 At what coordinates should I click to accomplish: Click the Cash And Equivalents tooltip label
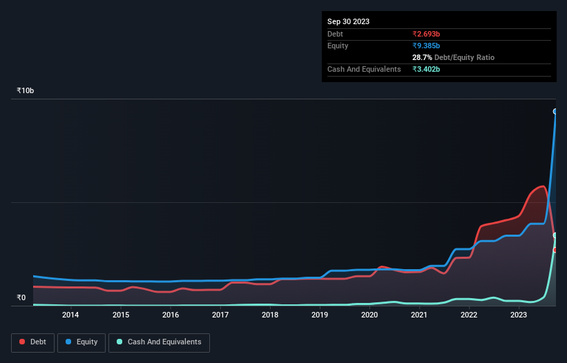[x=364, y=69]
